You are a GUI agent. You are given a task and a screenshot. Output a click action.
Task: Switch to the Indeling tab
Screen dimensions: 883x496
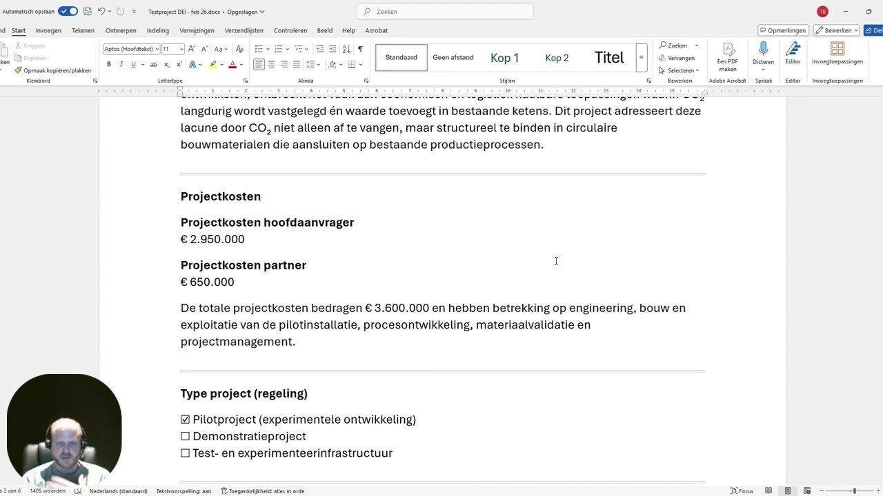coord(158,30)
